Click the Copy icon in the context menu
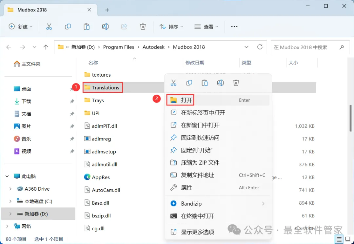 tap(189, 83)
